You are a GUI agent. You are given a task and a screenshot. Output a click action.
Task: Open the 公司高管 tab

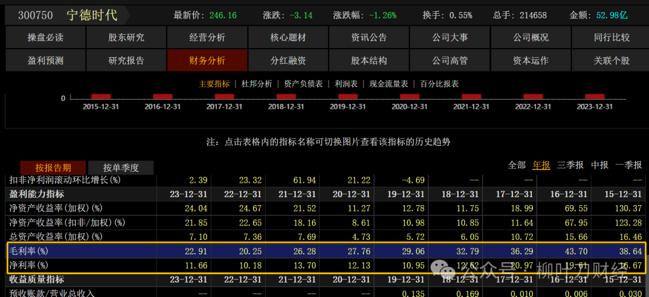(x=450, y=61)
